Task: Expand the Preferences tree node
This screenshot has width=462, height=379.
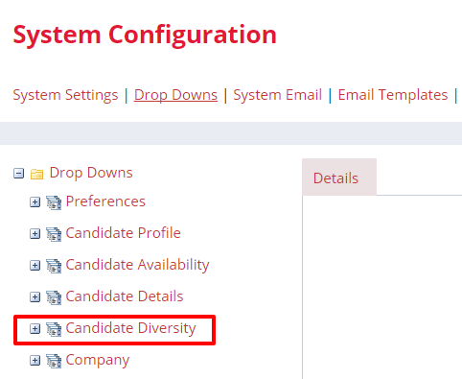Action: (x=35, y=202)
